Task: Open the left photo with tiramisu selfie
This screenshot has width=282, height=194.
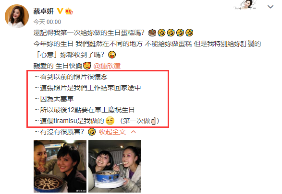Action: pyautogui.click(x=60, y=166)
